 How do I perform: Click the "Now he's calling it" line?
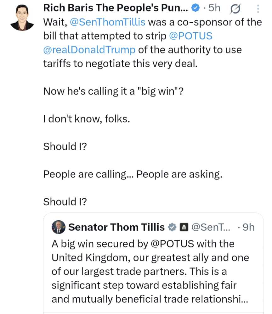click(x=113, y=91)
